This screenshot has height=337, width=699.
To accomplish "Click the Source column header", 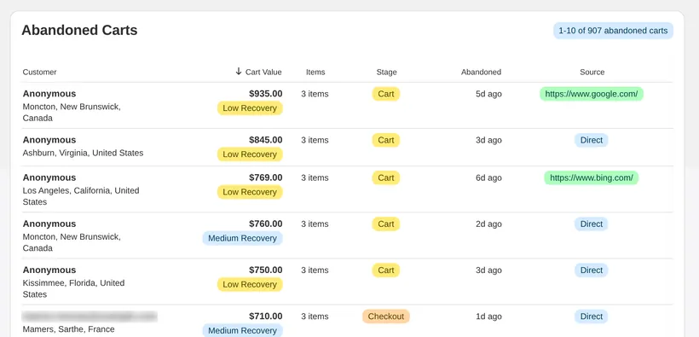I will pos(592,72).
